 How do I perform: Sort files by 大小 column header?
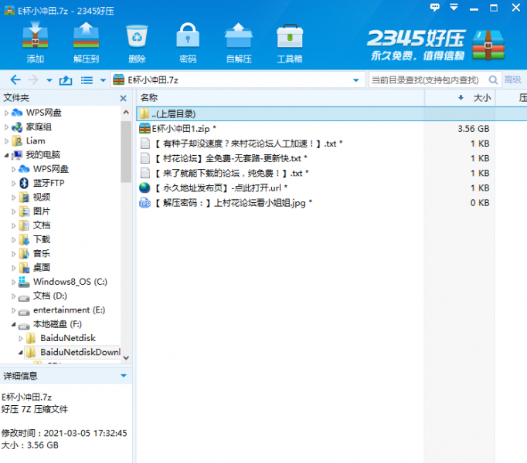pos(481,98)
